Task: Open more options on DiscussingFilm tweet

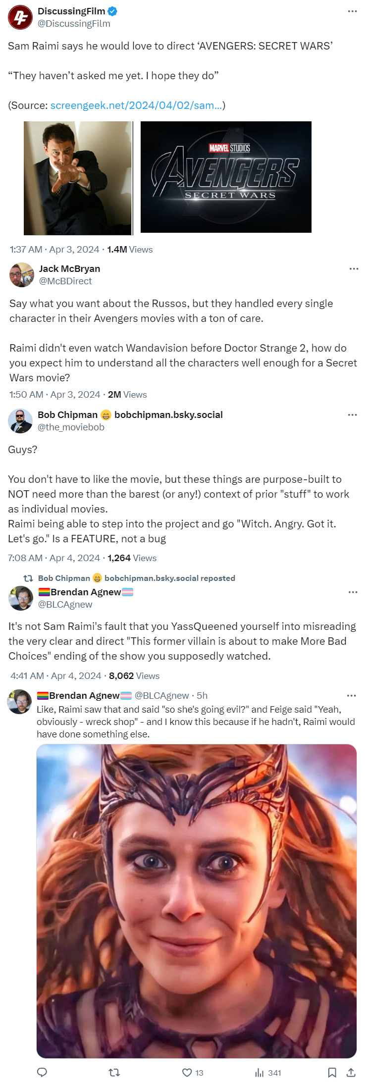Action: coord(352,11)
